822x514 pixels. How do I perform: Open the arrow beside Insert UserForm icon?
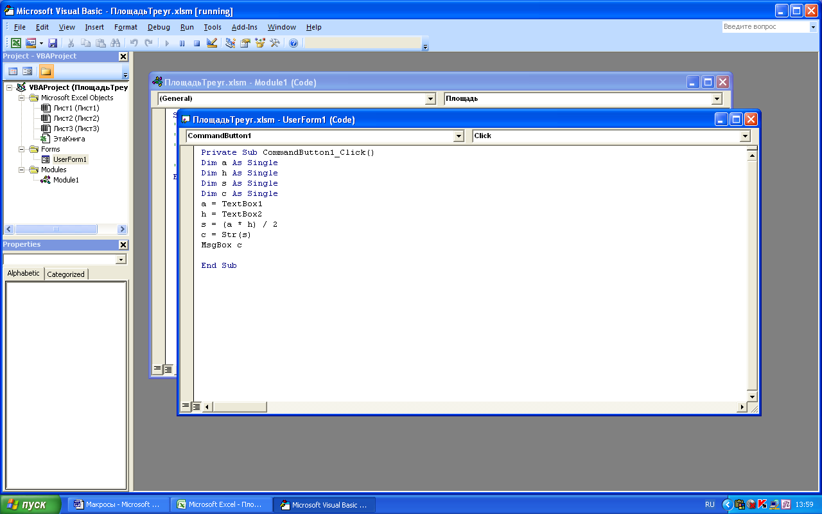point(41,43)
